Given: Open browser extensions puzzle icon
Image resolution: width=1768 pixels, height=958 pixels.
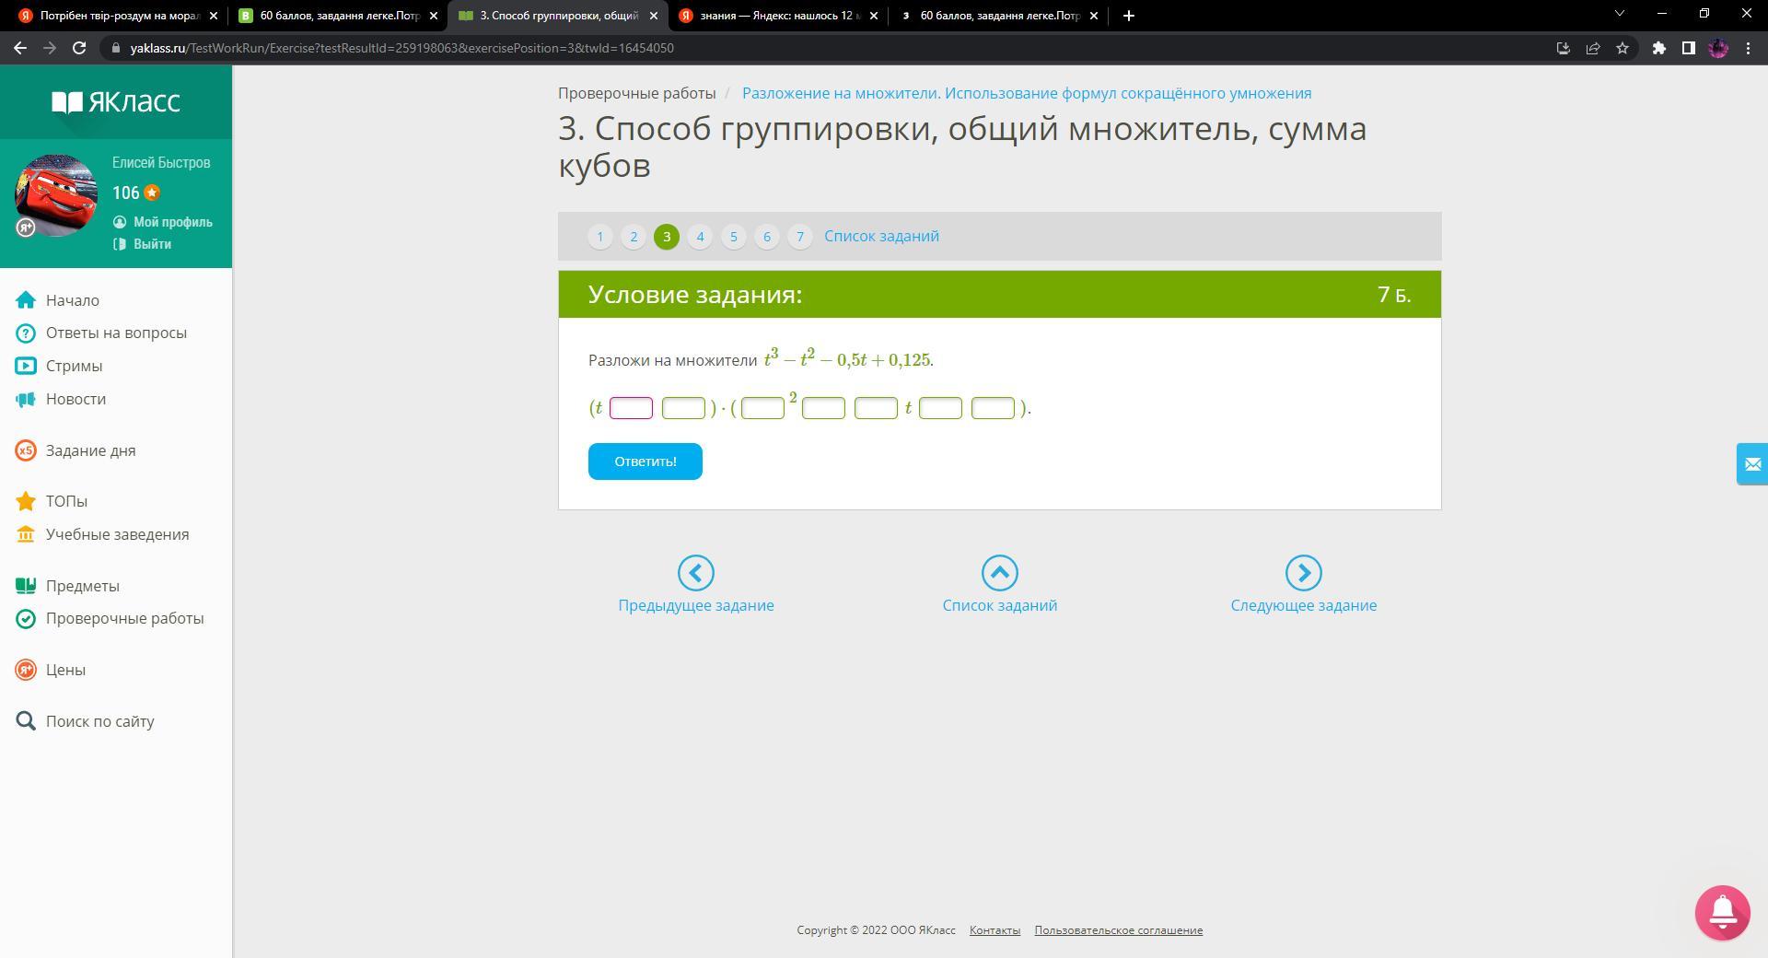Looking at the screenshot, I should 1658,48.
